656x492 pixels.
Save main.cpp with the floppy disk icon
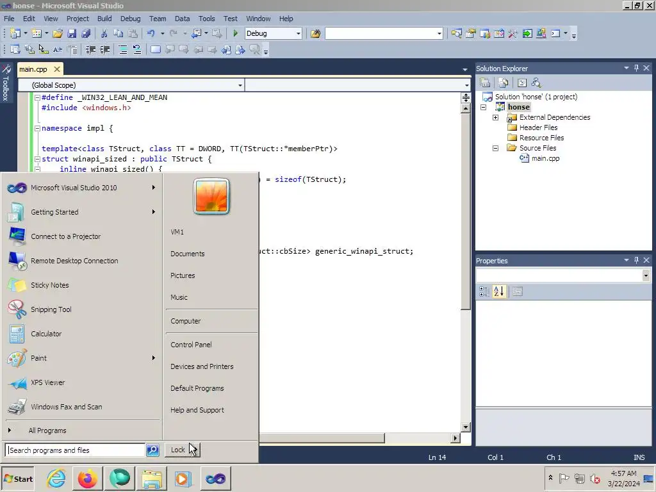click(x=72, y=33)
